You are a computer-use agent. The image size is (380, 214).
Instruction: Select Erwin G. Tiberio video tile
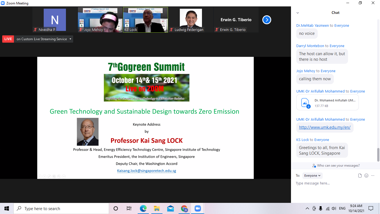pyautogui.click(x=236, y=20)
